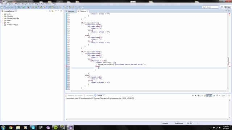
Task: Click the error marker beside line 254
Action: [66, 66]
